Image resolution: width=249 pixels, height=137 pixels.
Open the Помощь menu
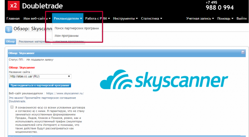coord(225,18)
